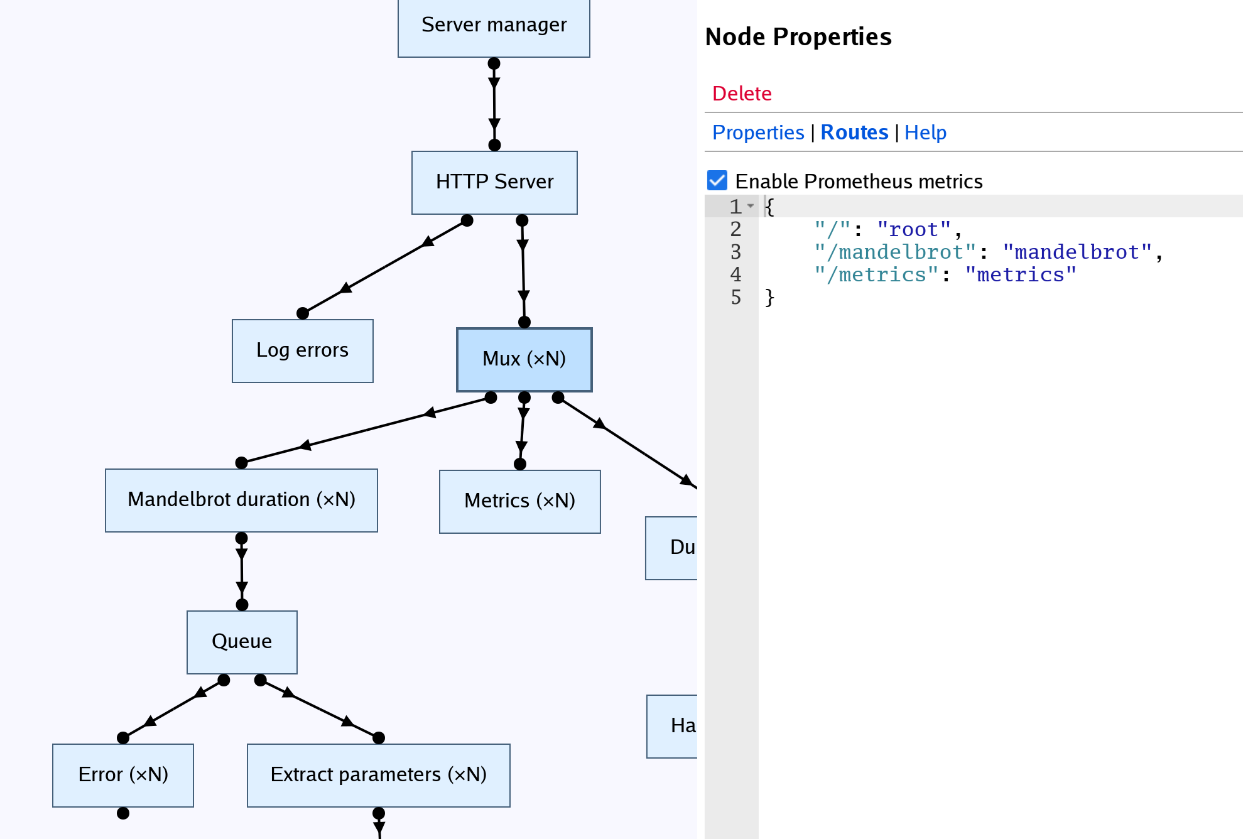The width and height of the screenshot is (1243, 839).
Task: Click line number 5 in editor gutter
Action: point(735,298)
